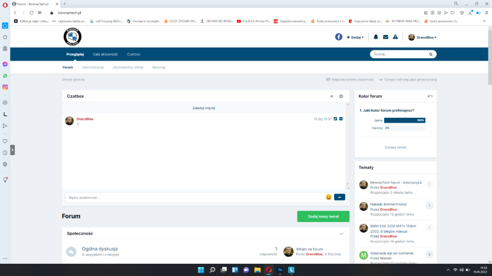Launch Photoshop from the Windows taskbar

pyautogui.click(x=280, y=270)
